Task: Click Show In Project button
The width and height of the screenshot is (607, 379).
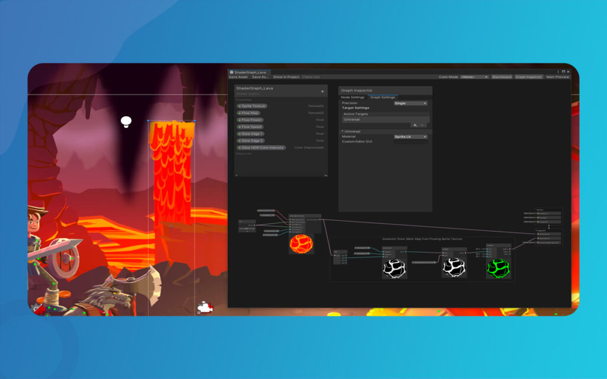Action: click(x=286, y=77)
